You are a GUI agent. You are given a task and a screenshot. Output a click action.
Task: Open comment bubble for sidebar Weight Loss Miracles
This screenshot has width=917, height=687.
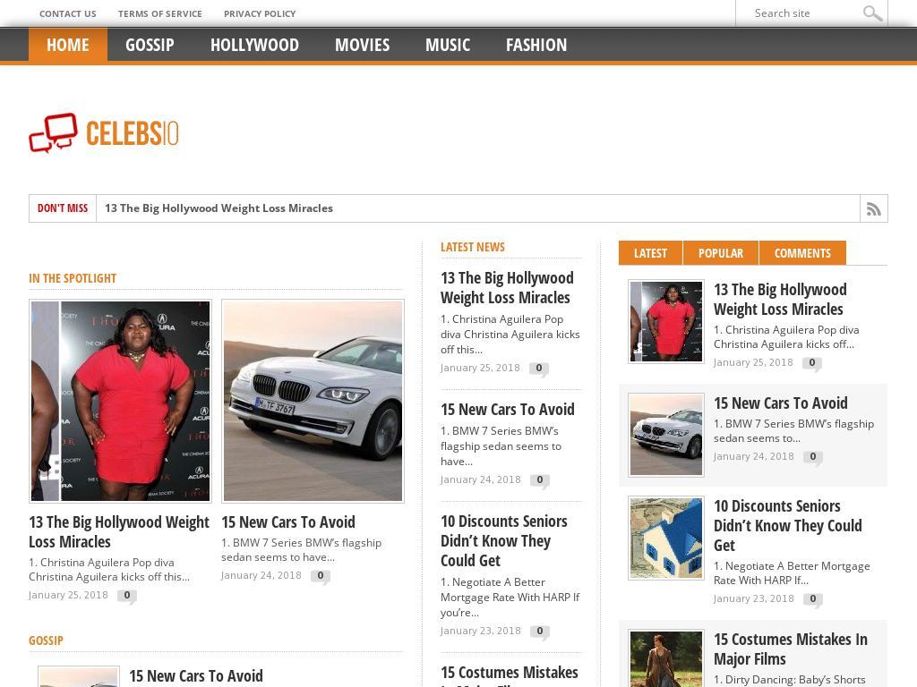(x=811, y=363)
